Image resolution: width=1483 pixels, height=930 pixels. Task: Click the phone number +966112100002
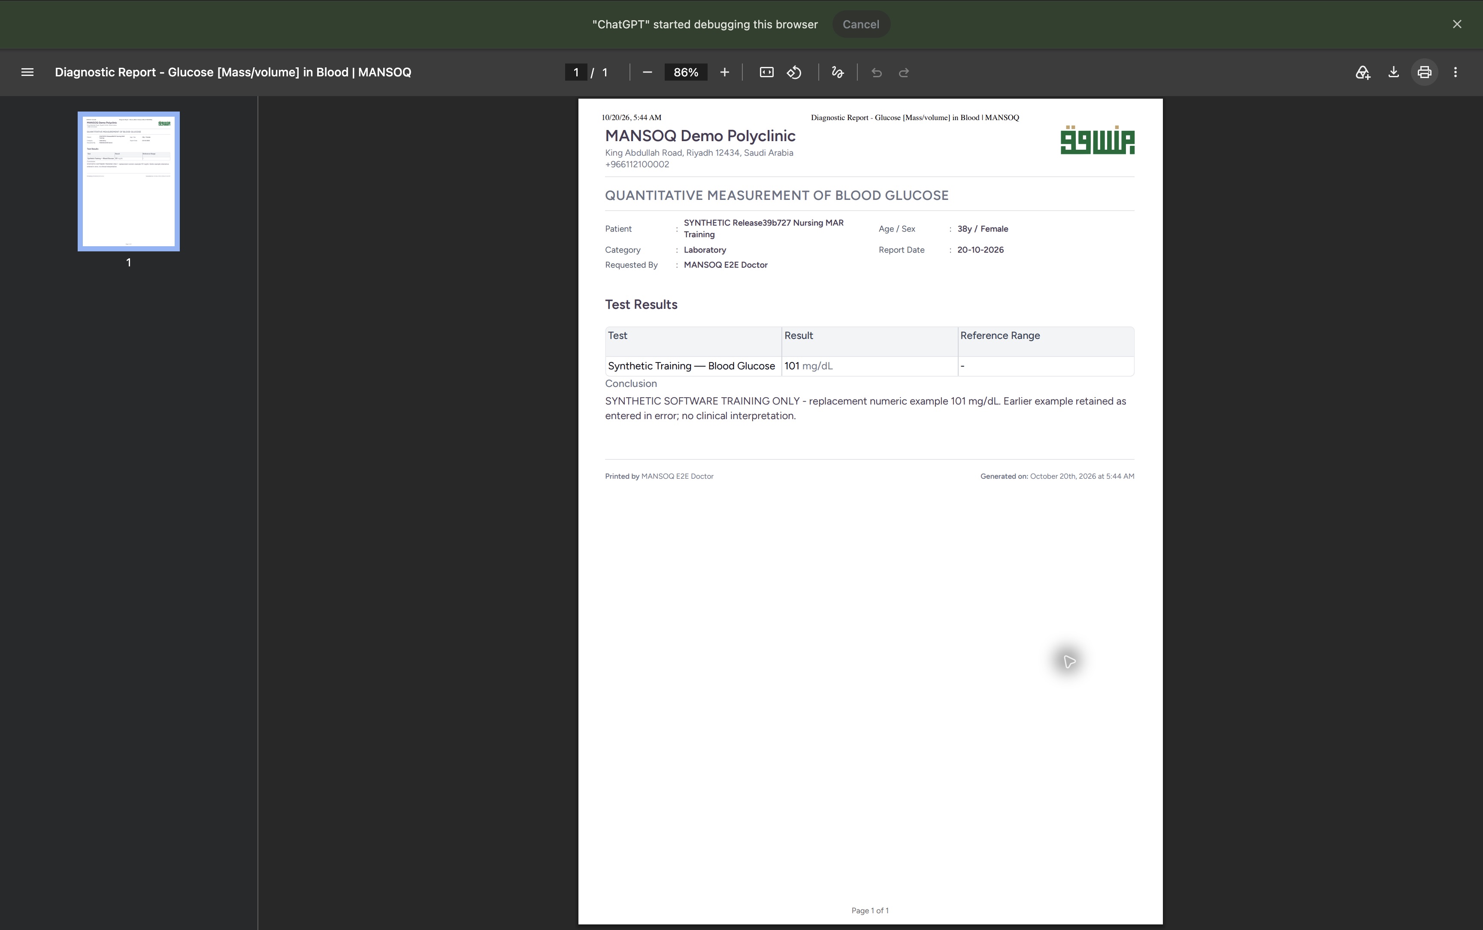637,164
